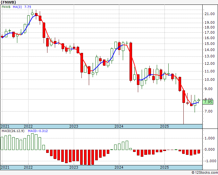Click the MA(3) indicator label
This screenshot has height=175, width=218.
click(17, 7)
